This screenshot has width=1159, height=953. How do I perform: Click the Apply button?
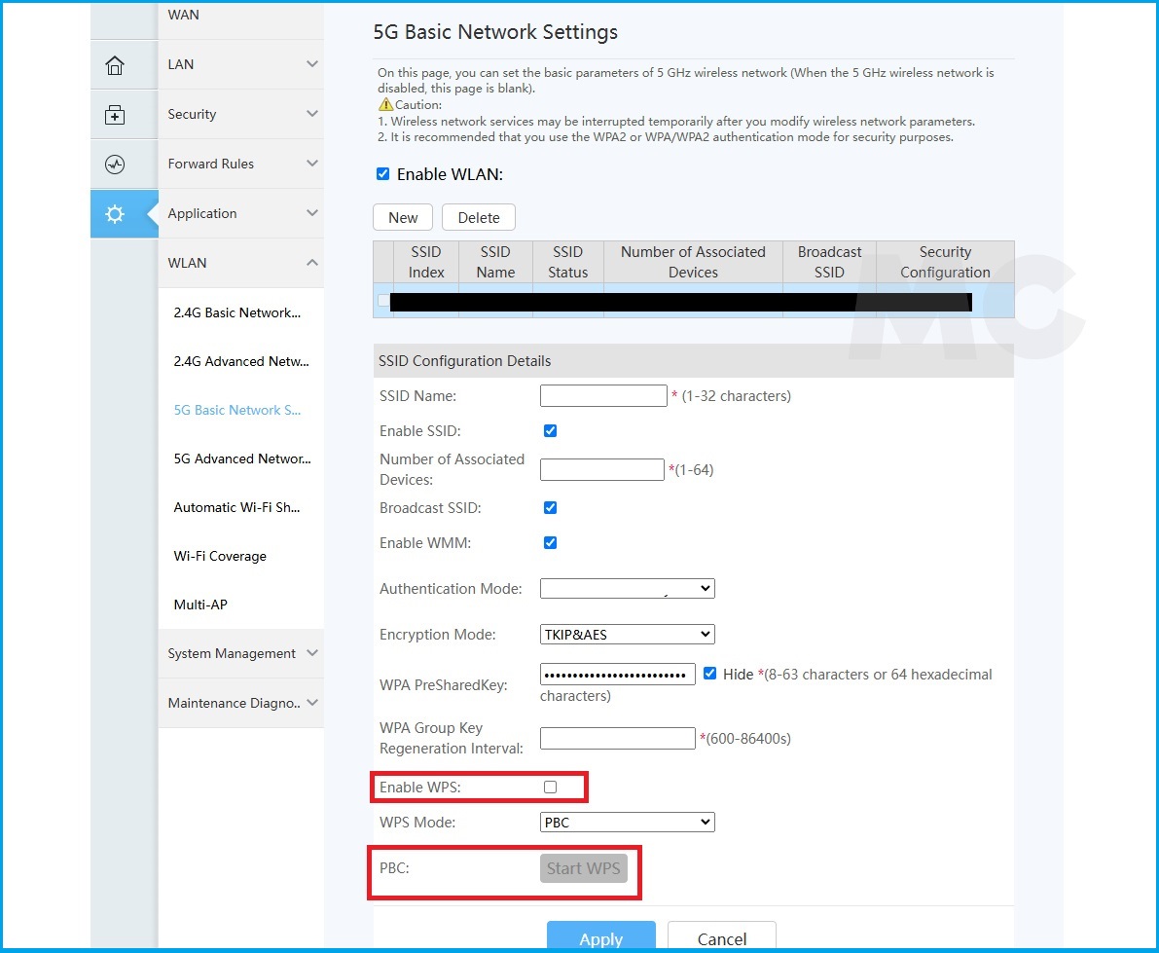pyautogui.click(x=600, y=938)
